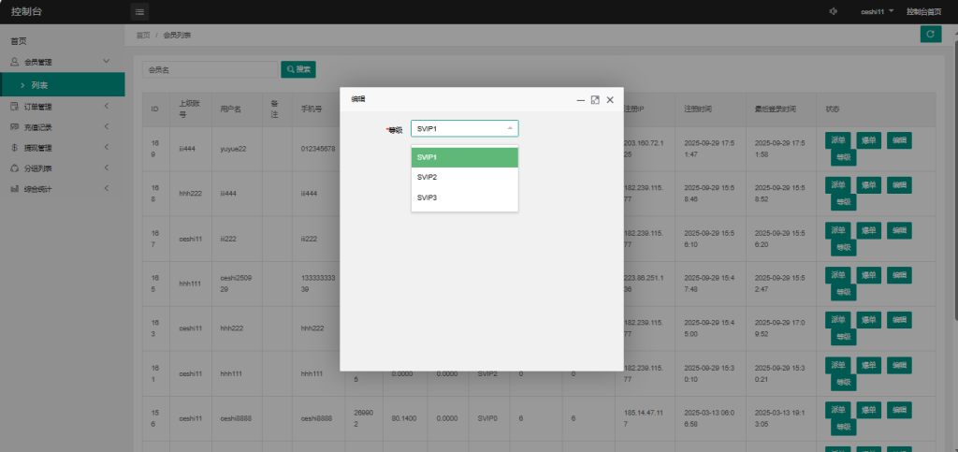Collapse the SVIP1 level dropdown arrow
Viewport: 958px width, 452px height.
[x=509, y=128]
